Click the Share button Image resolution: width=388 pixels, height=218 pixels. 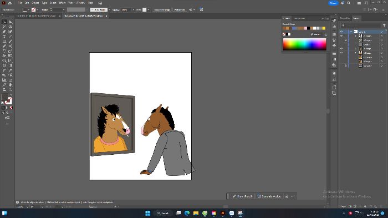pyautogui.click(x=333, y=3)
